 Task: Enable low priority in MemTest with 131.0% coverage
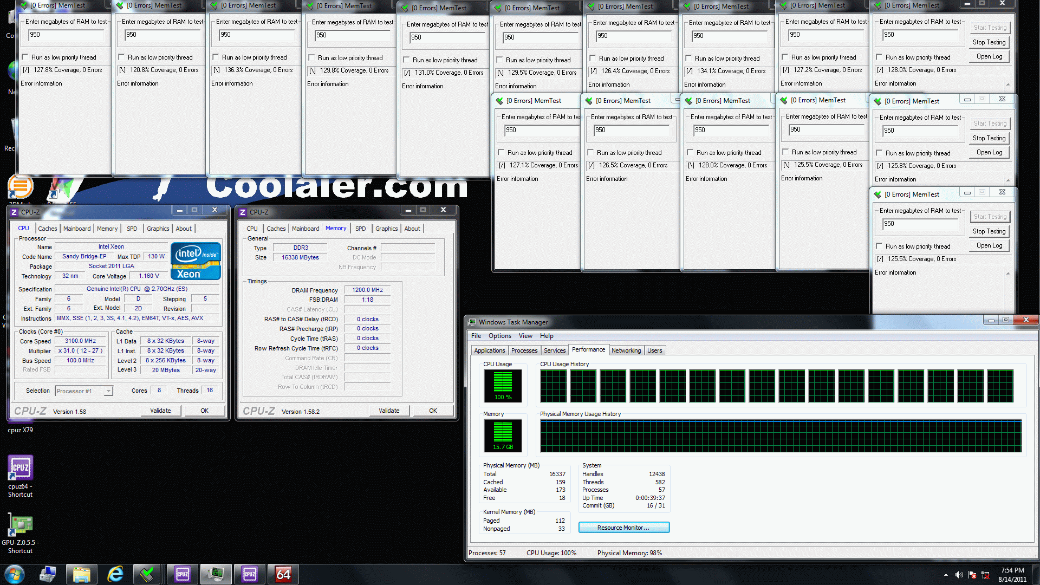point(406,60)
